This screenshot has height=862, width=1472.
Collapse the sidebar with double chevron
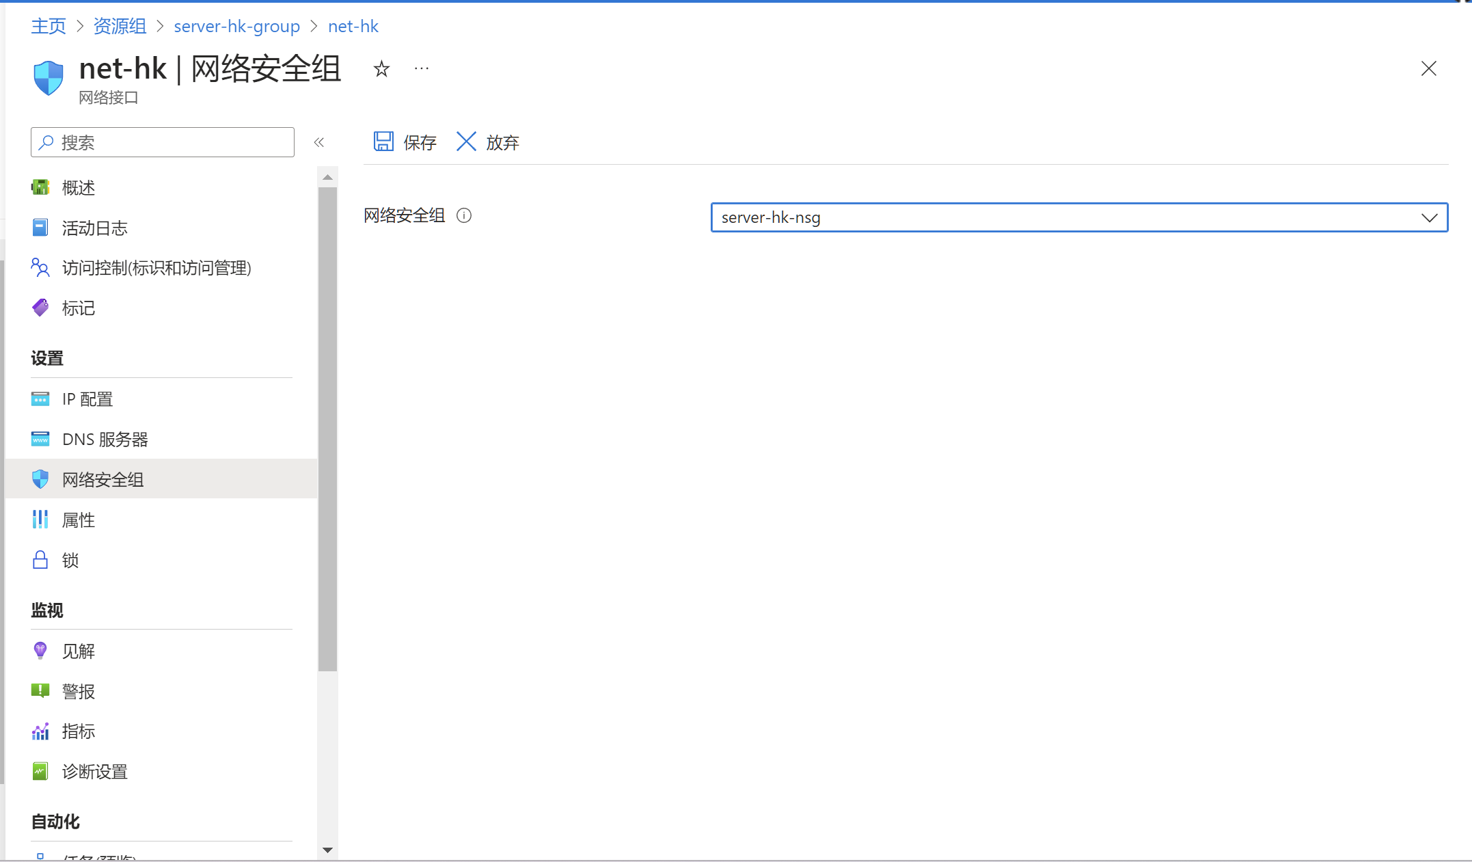click(x=319, y=142)
